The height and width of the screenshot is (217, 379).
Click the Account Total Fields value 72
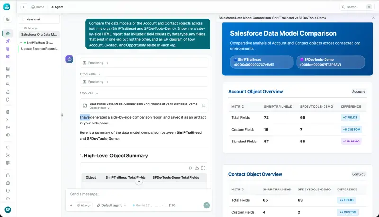266,117
